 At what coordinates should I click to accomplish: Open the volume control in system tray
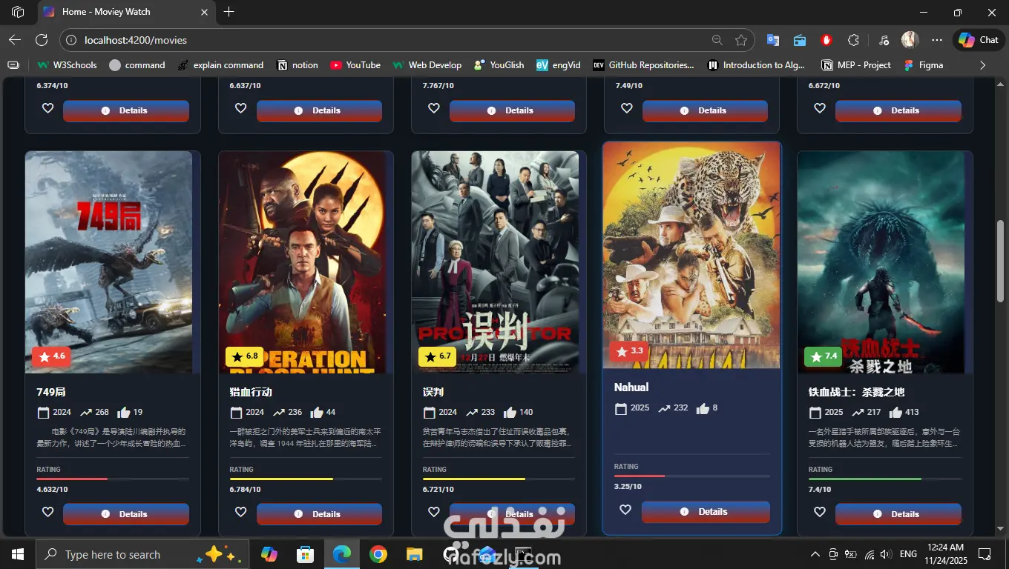point(887,554)
